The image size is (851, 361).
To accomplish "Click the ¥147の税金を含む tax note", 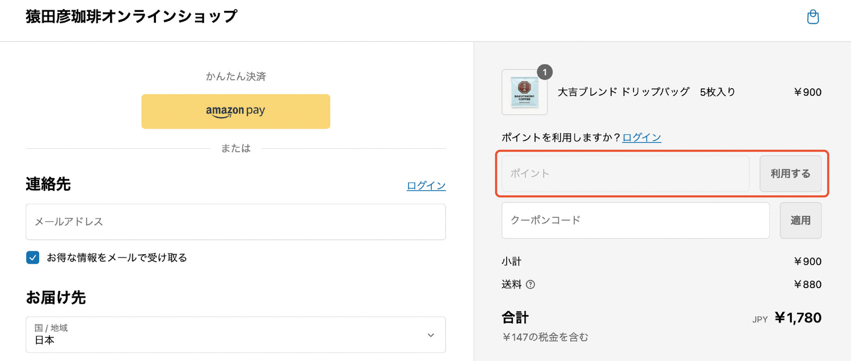I will 545,337.
